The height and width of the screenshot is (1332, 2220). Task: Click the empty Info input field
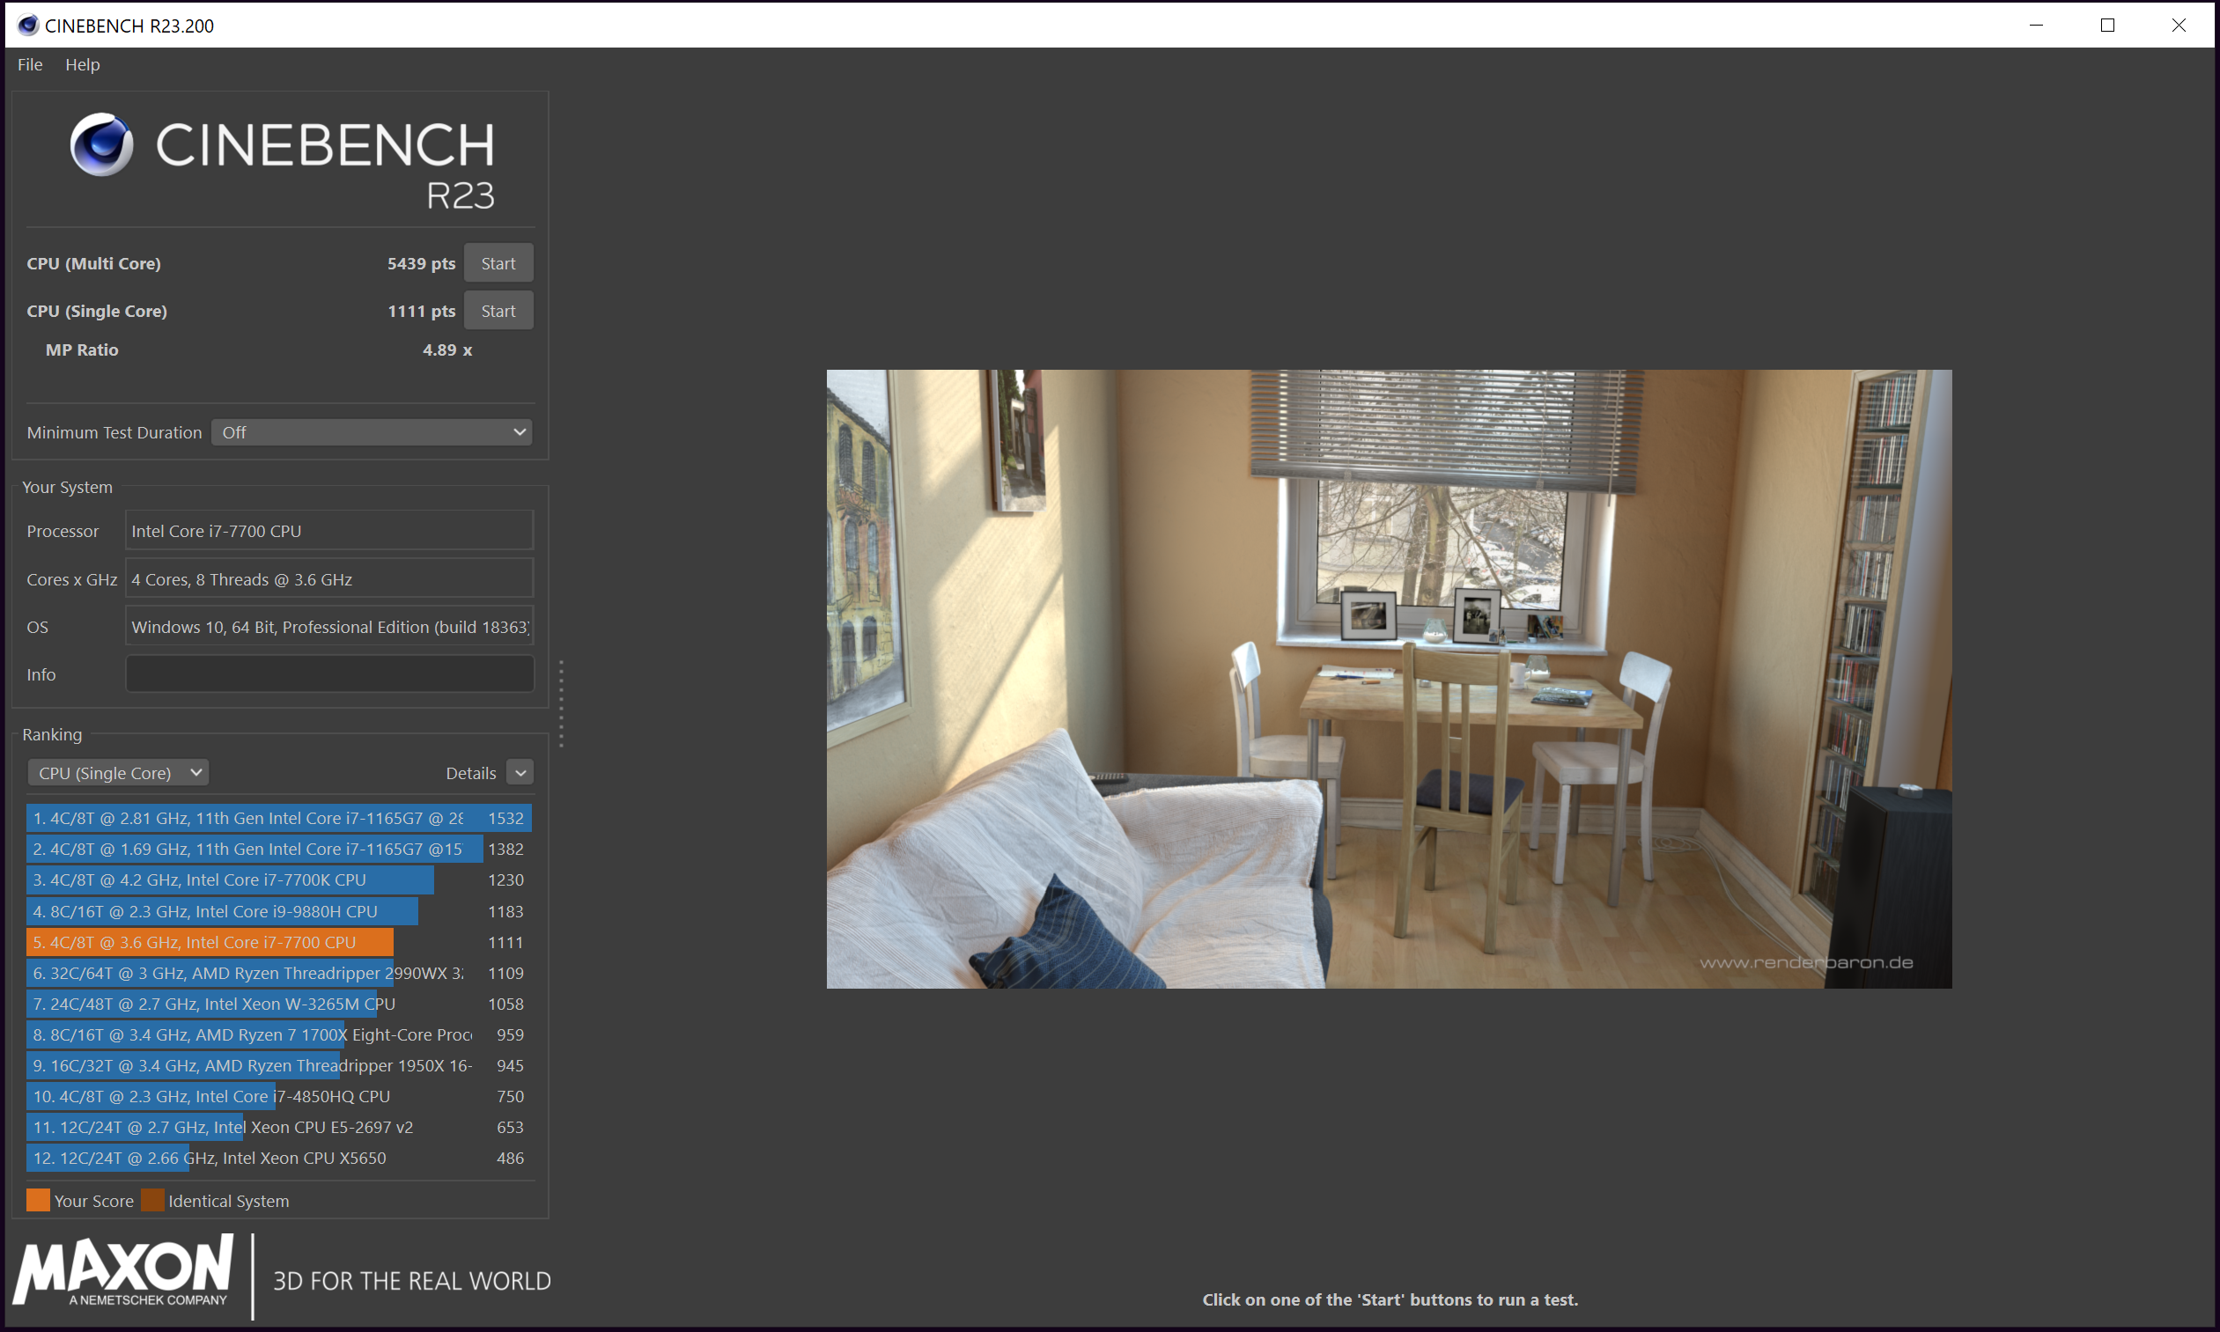(329, 674)
